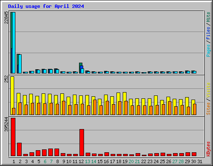This screenshot has height=166, width=213.
Task: Click the green day 14 axis label
Action: 94,161
